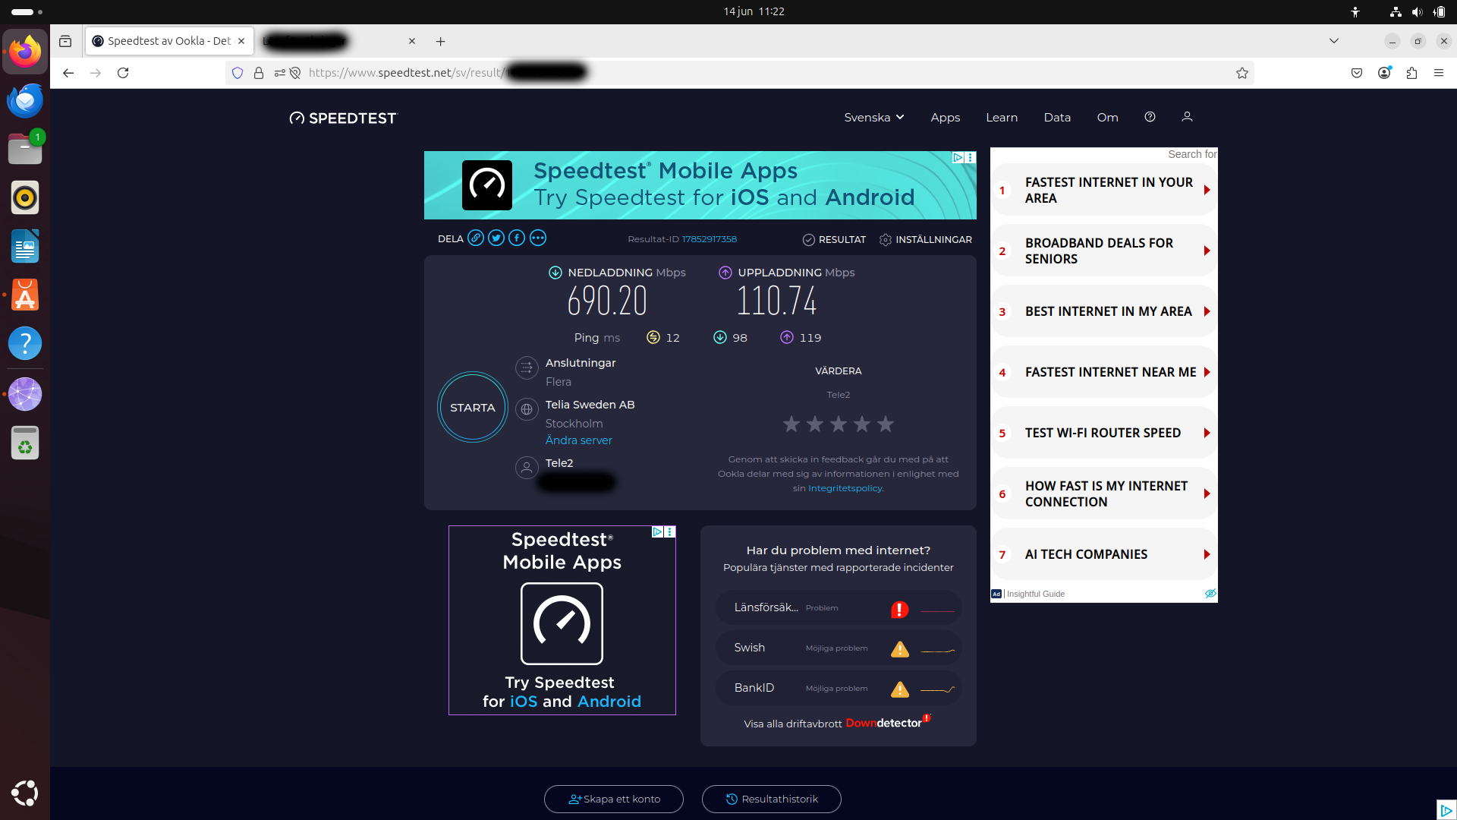Open Visa alla driftavbrott Downdetector link
The image size is (1457, 820).
click(x=837, y=723)
